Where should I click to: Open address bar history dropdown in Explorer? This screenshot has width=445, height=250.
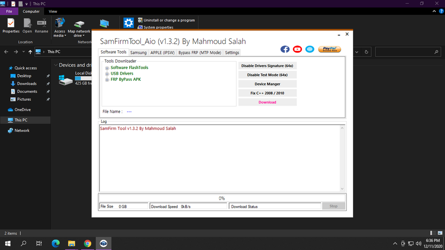[x=357, y=52]
